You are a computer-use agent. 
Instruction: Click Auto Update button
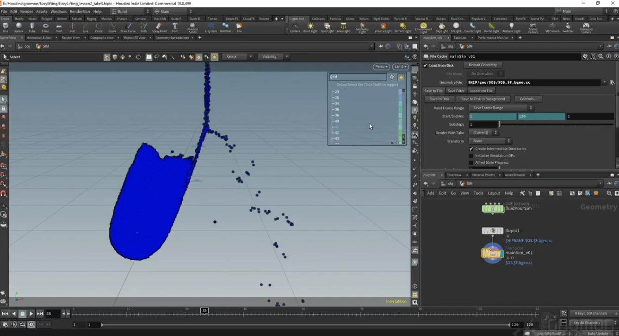pos(598,333)
